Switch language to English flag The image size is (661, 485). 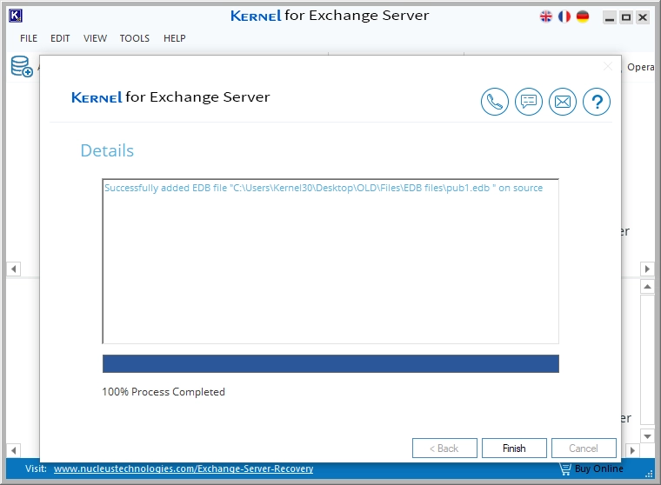pos(546,17)
